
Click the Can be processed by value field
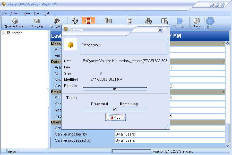click(x=170, y=140)
